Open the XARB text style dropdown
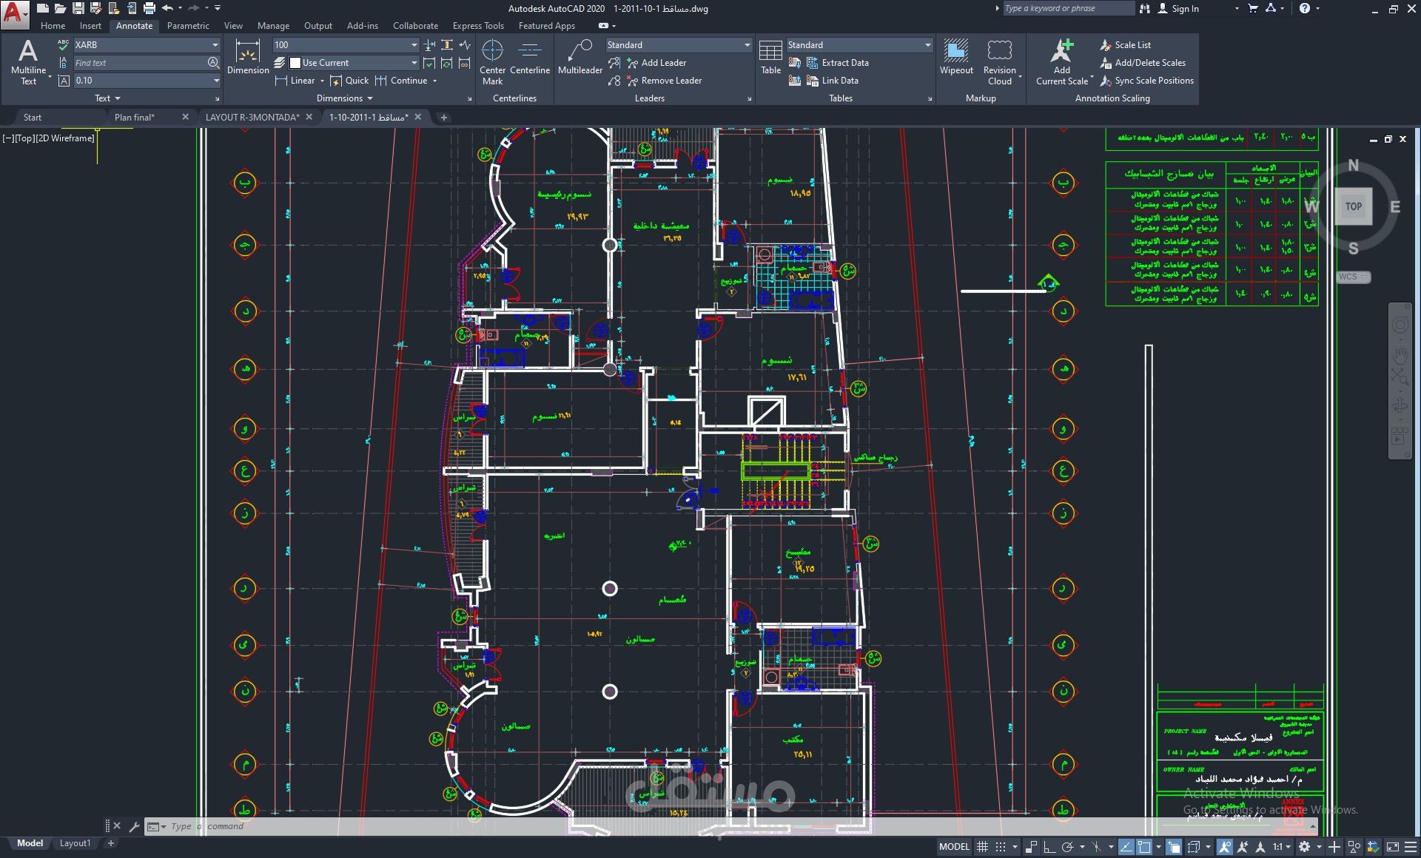This screenshot has height=858, width=1421. [215, 45]
